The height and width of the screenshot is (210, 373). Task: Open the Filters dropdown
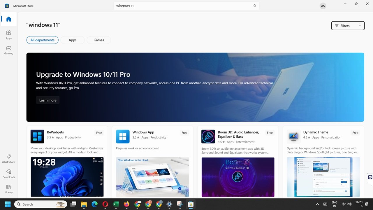click(x=348, y=26)
